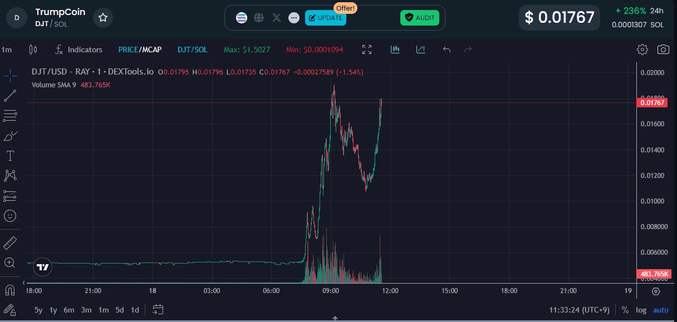This screenshot has height=322, width=677.
Task: Select the chart patterns tool
Action: (10, 176)
